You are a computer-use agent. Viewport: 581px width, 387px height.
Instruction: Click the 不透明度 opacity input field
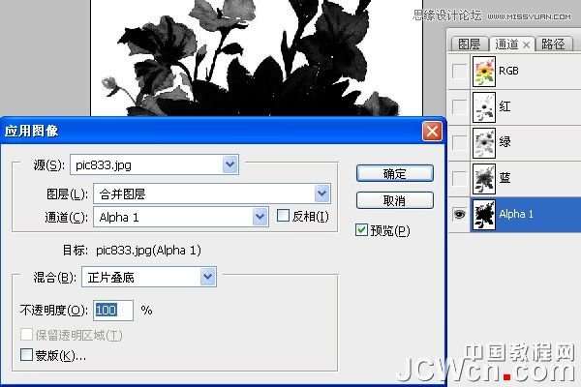[x=113, y=310]
